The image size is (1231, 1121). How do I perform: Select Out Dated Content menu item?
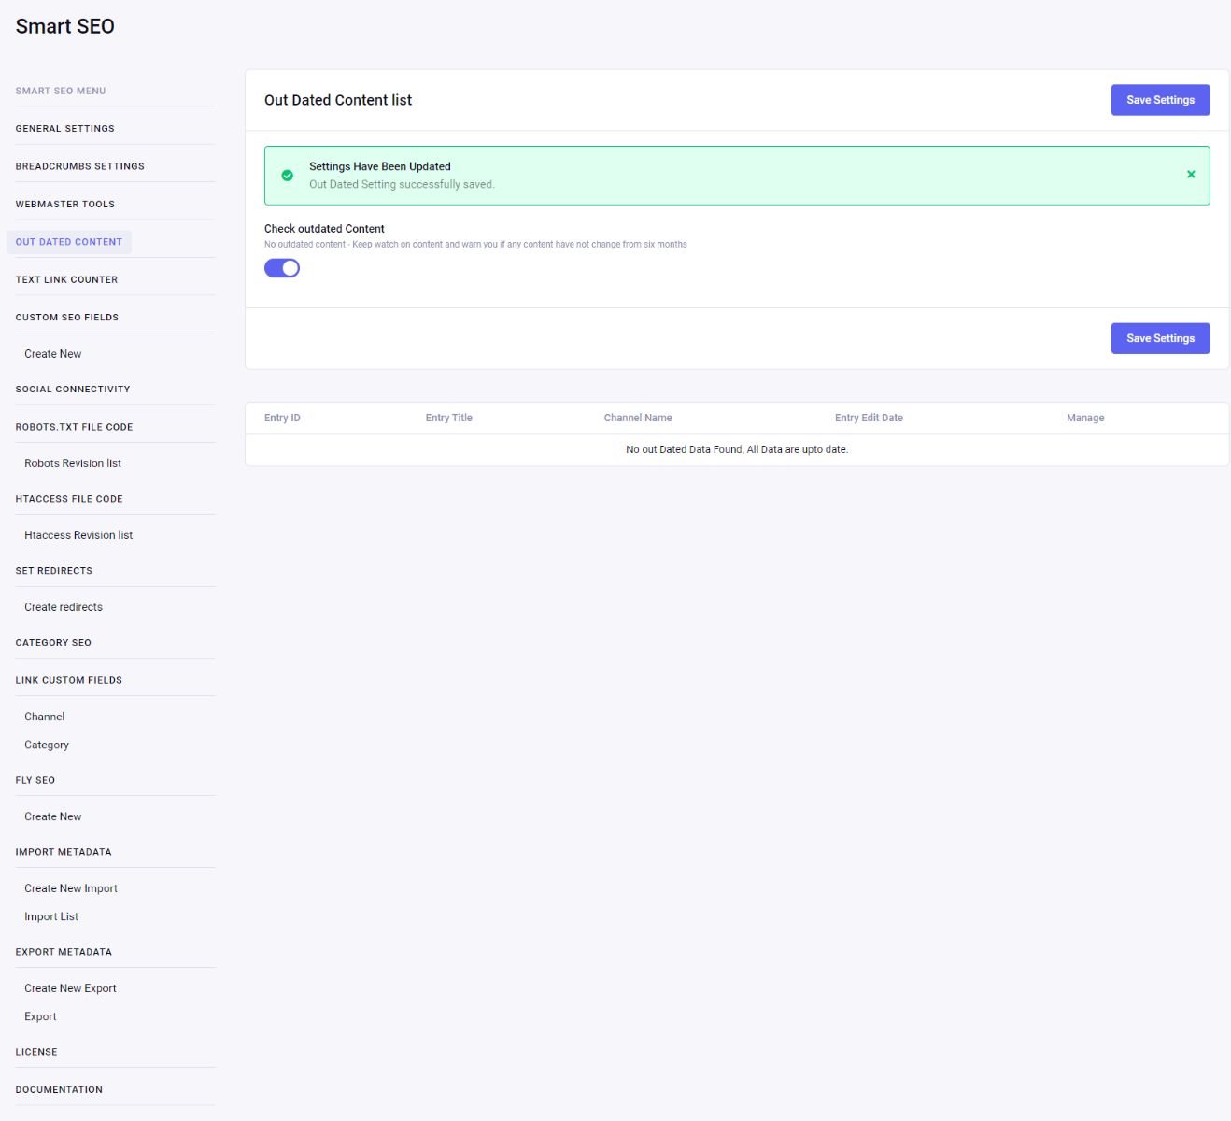[x=69, y=242]
